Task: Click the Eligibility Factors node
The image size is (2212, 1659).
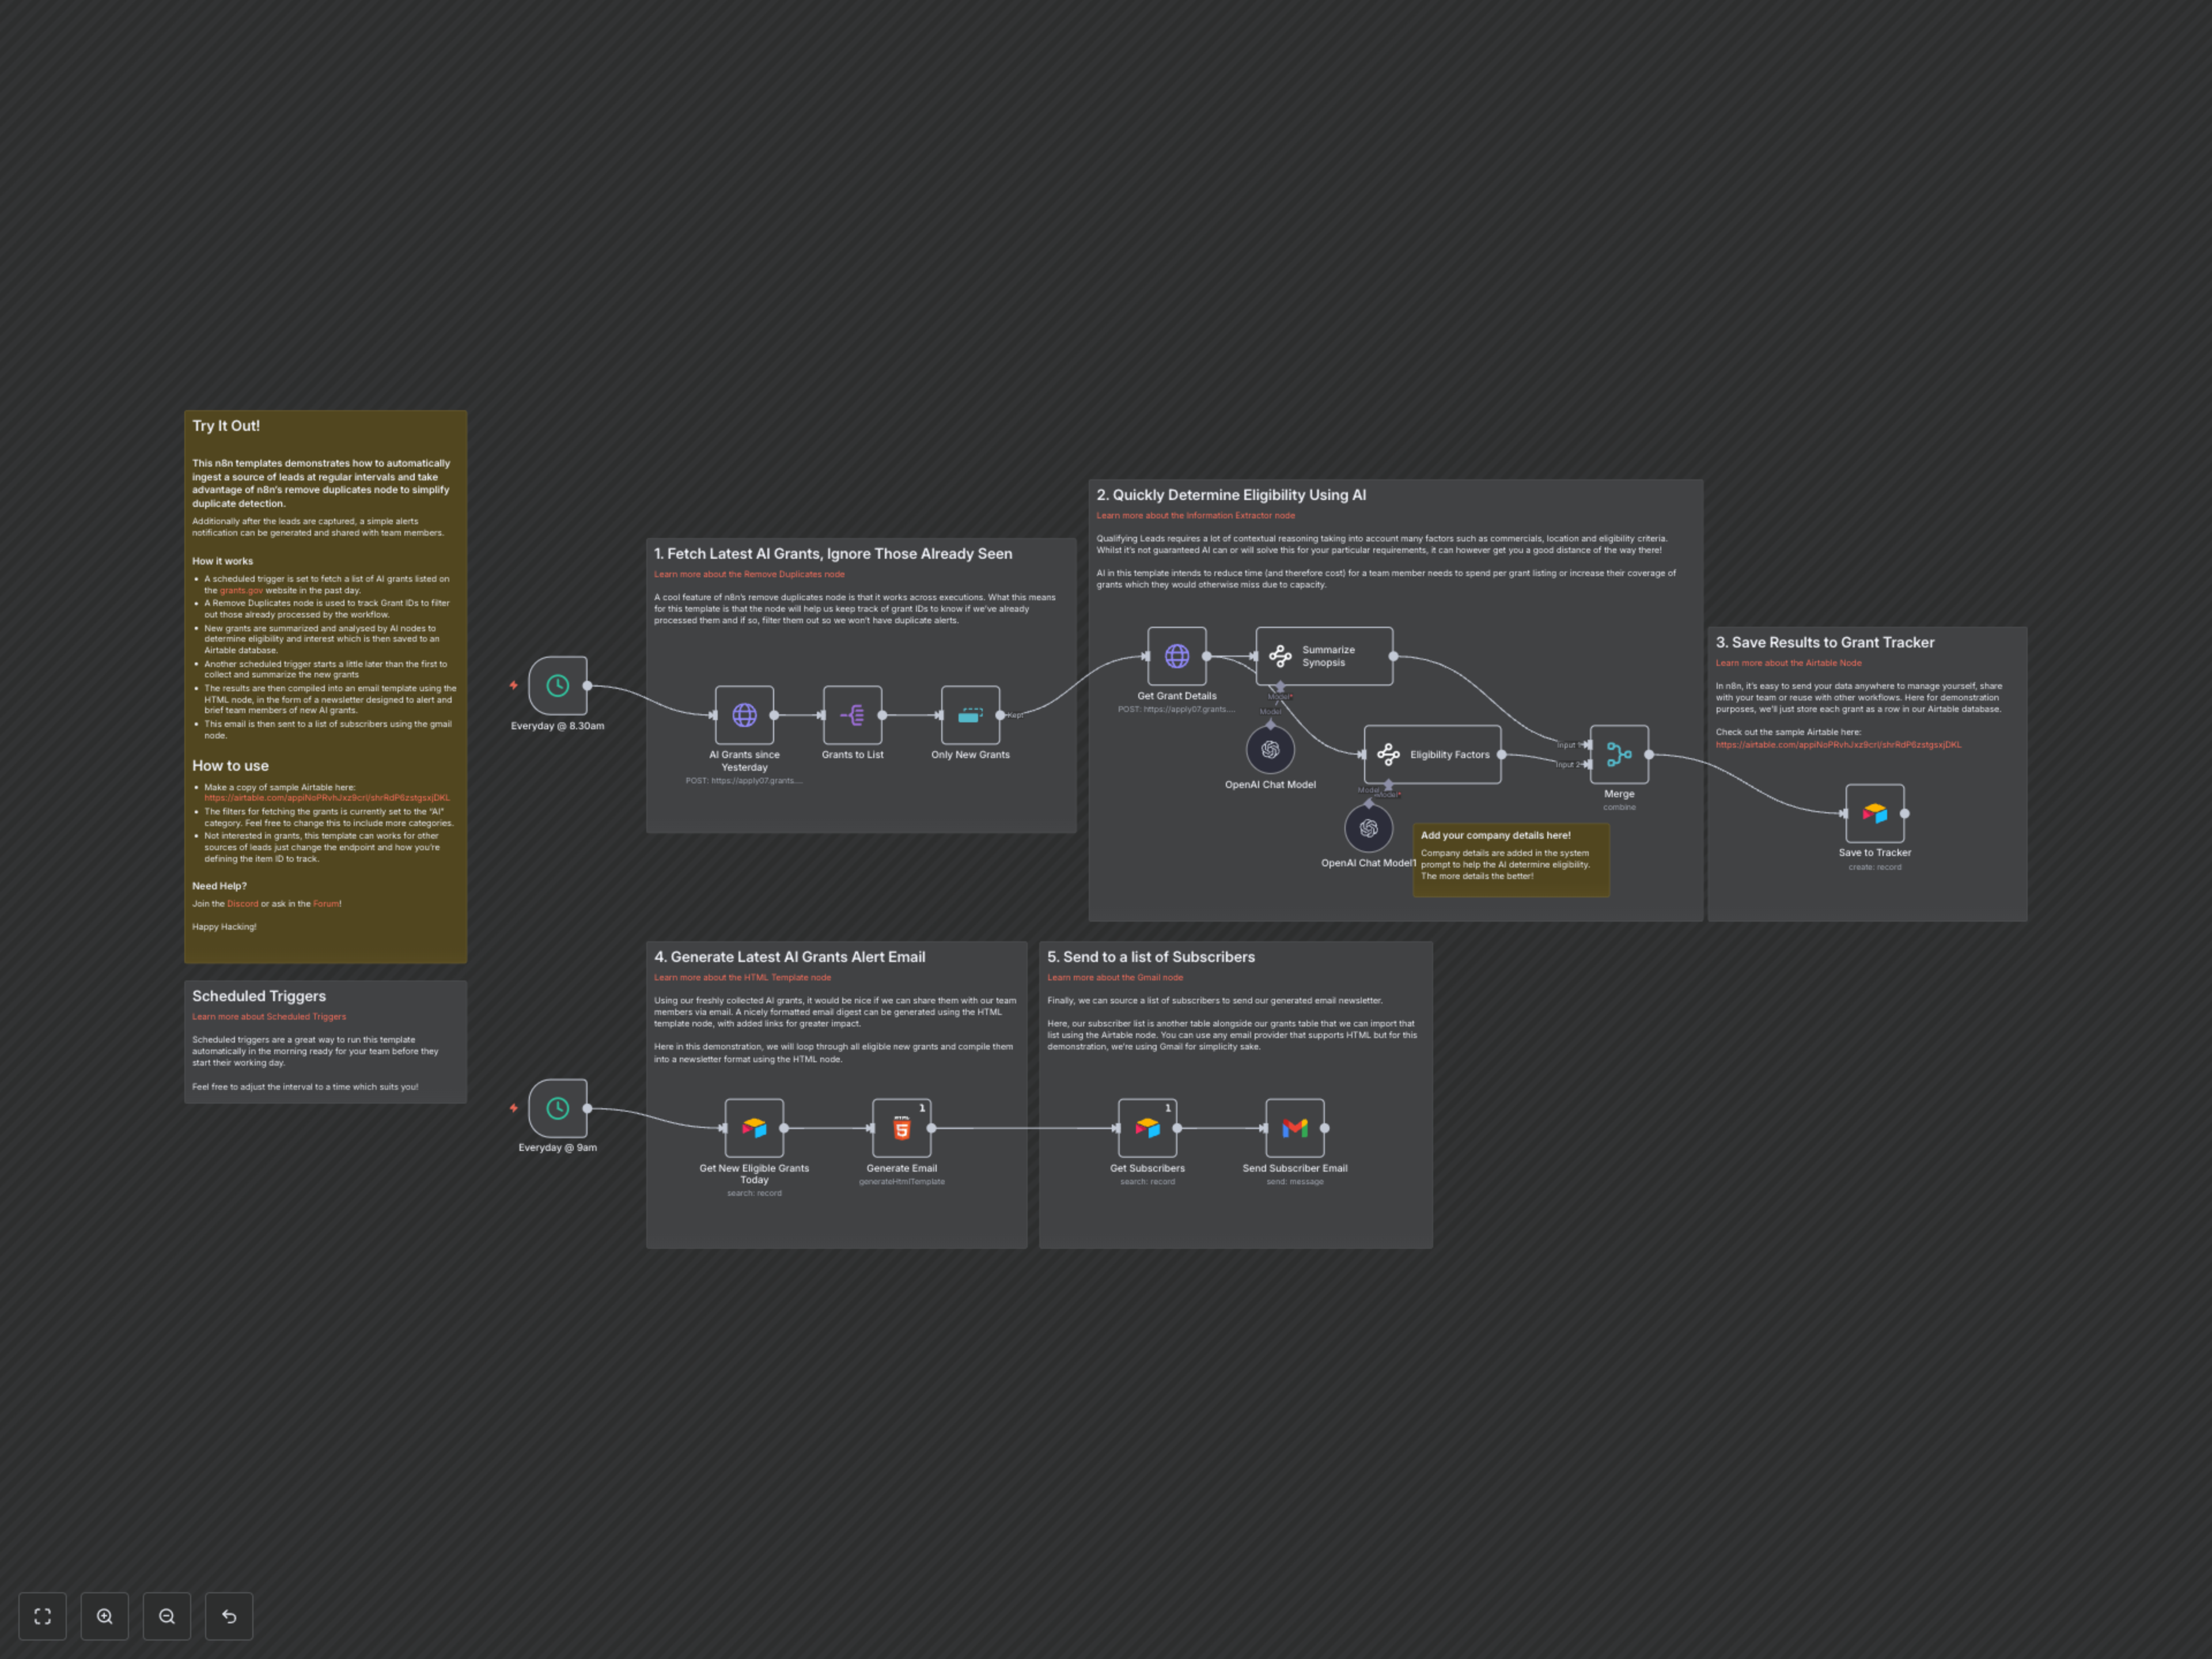Action: click(1432, 755)
